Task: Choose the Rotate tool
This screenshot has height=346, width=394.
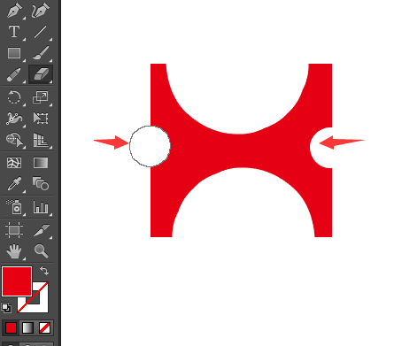Action: point(14,97)
